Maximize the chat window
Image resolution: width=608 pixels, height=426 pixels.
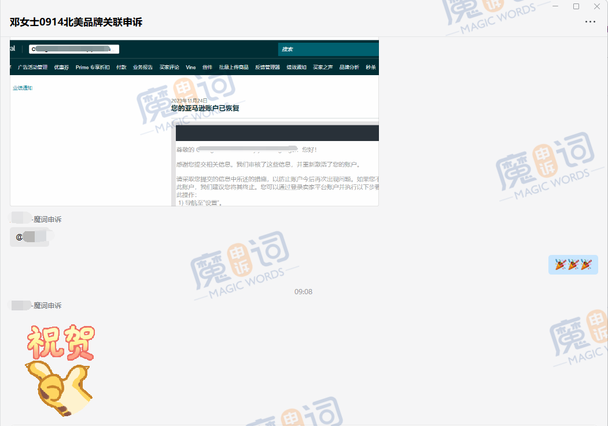pos(576,6)
